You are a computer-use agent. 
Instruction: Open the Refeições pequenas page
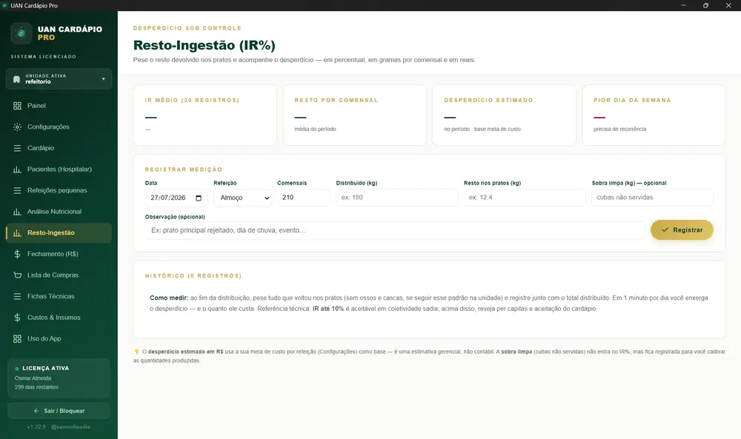[x=59, y=190]
